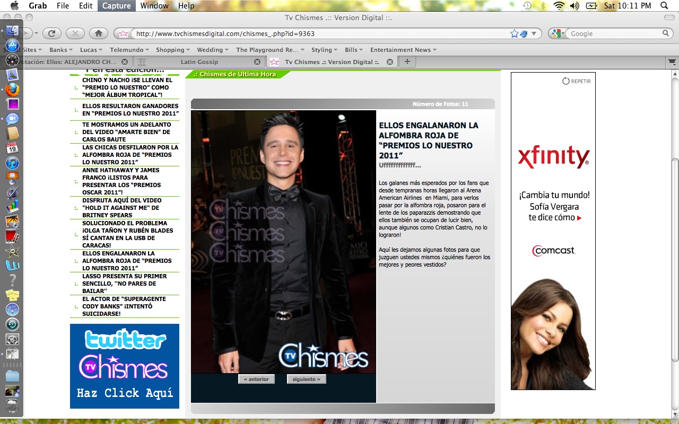The width and height of the screenshot is (679, 424).
Task: Click the « anterior photo button
Action: 256,379
